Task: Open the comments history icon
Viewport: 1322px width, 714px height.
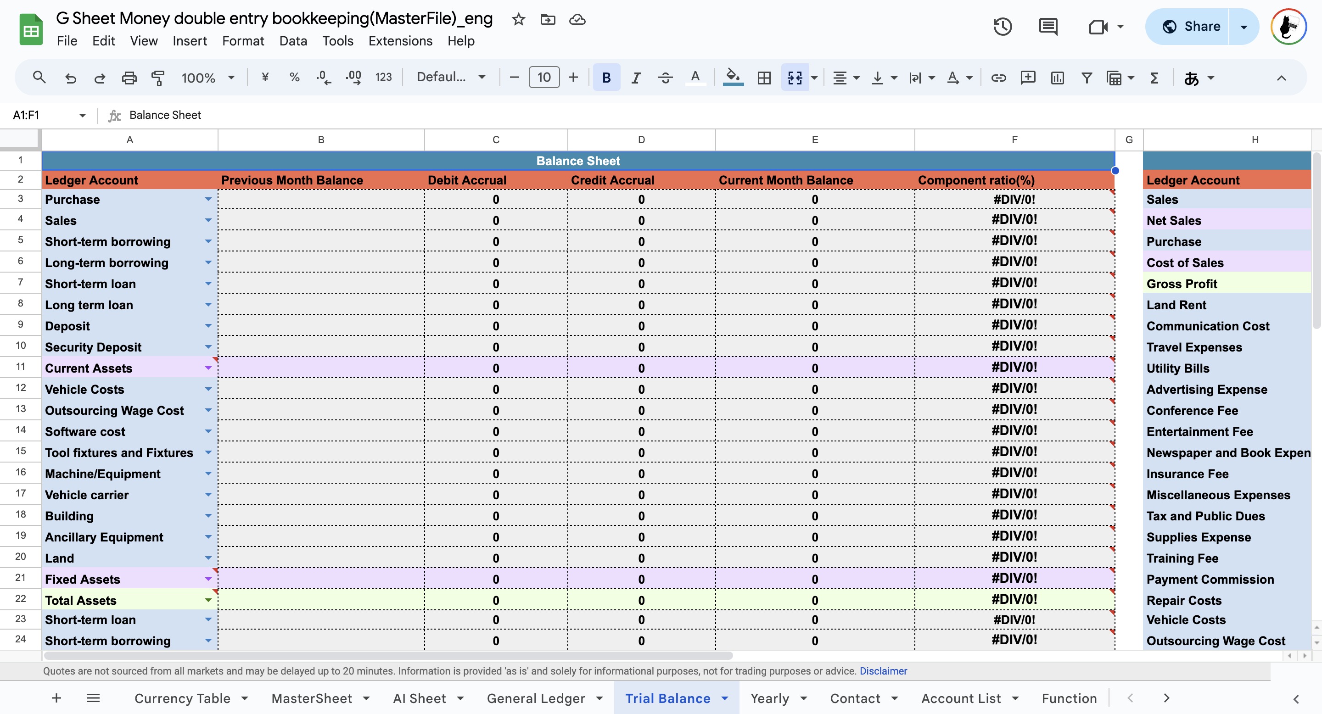Action: point(1048,27)
